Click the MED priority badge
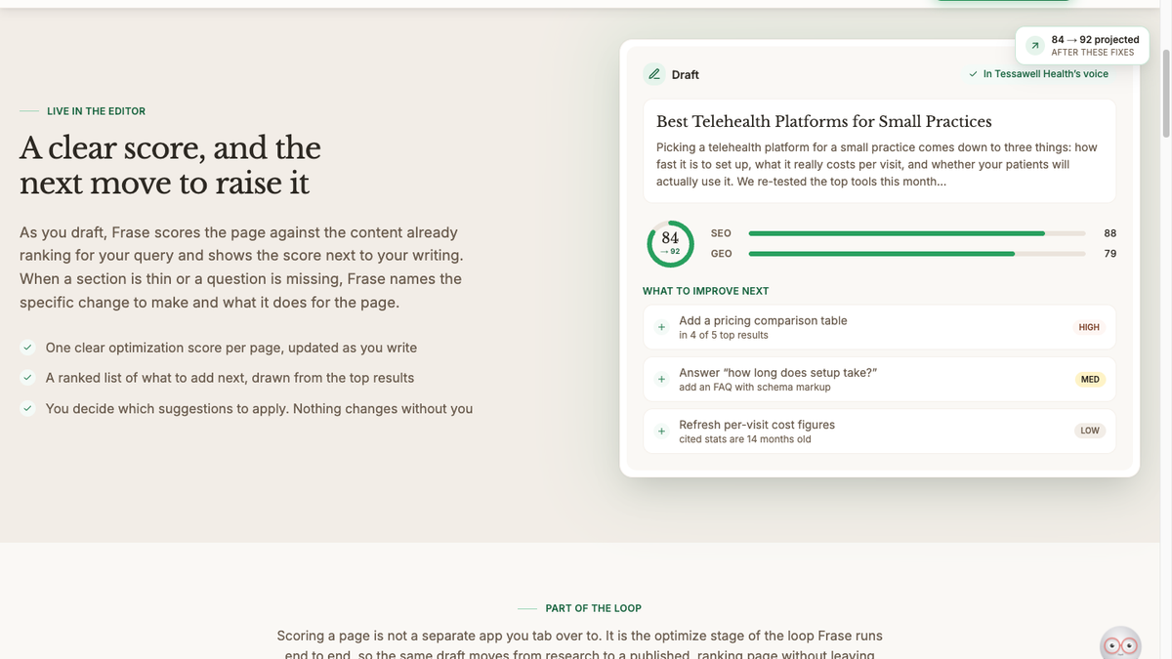The width and height of the screenshot is (1172, 659). coord(1090,379)
